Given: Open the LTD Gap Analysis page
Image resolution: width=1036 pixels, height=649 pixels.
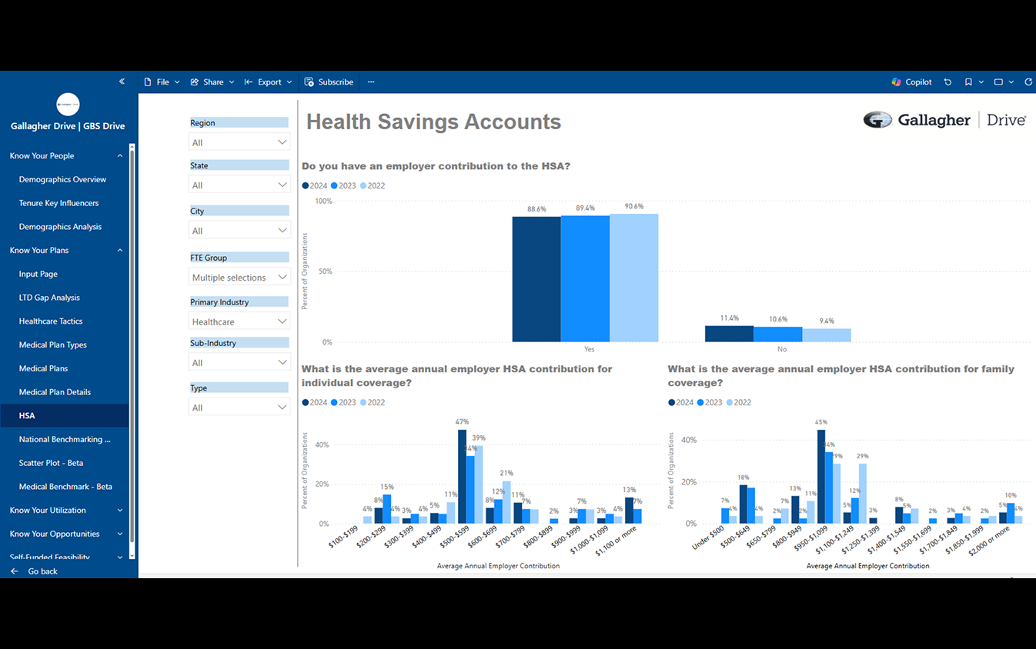Looking at the screenshot, I should pos(49,298).
